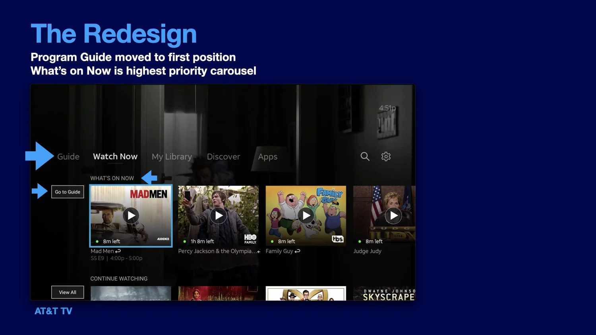Click the 1h 8m left label

pyautogui.click(x=202, y=241)
